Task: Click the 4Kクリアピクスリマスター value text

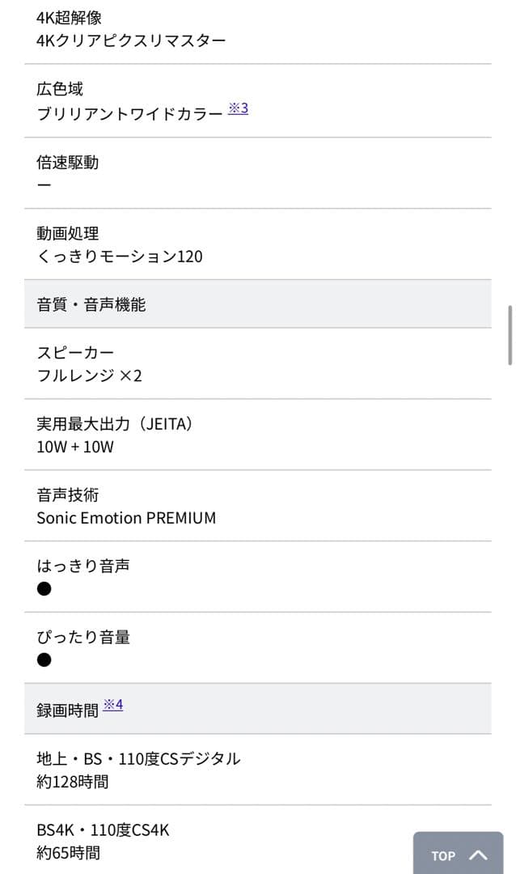Action: point(131,40)
